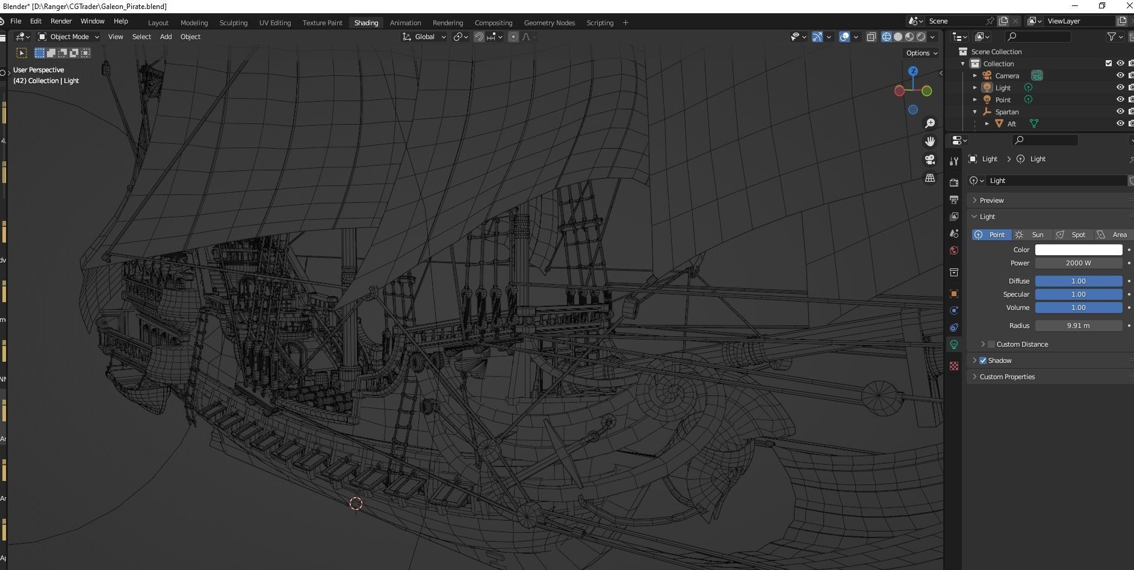Open the viewport Options dropdown
The width and height of the screenshot is (1134, 570).
pyautogui.click(x=922, y=53)
